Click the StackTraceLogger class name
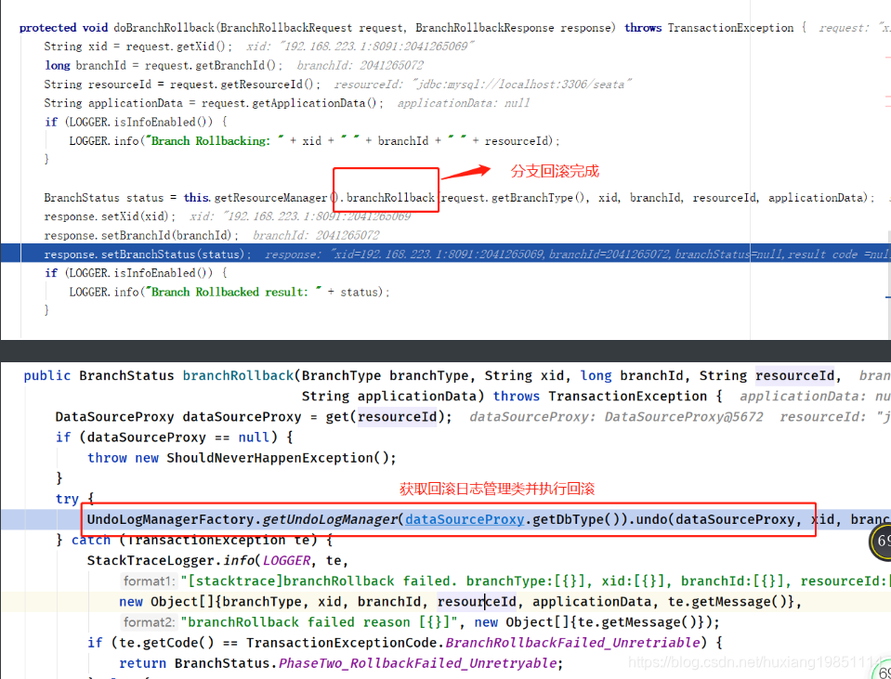 151,560
